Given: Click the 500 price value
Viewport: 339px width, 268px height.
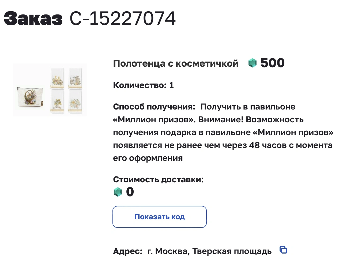Looking at the screenshot, I should click(x=273, y=63).
